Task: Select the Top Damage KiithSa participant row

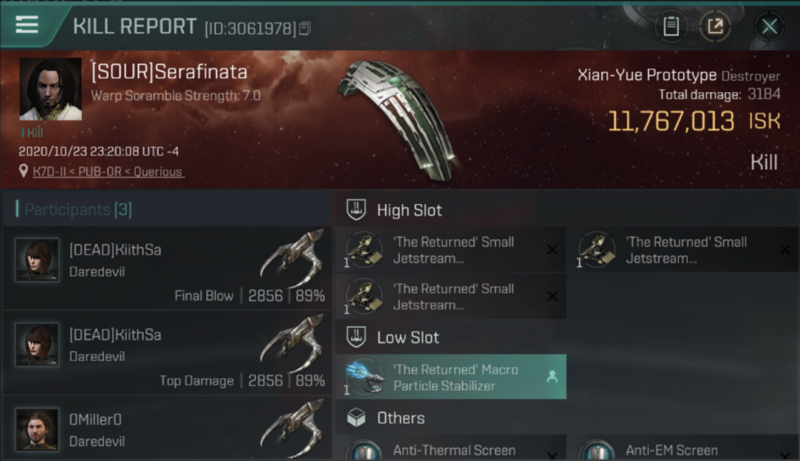Action: [167, 353]
